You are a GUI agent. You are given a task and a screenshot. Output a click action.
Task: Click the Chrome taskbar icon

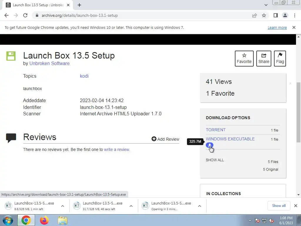pyautogui.click(x=26, y=220)
